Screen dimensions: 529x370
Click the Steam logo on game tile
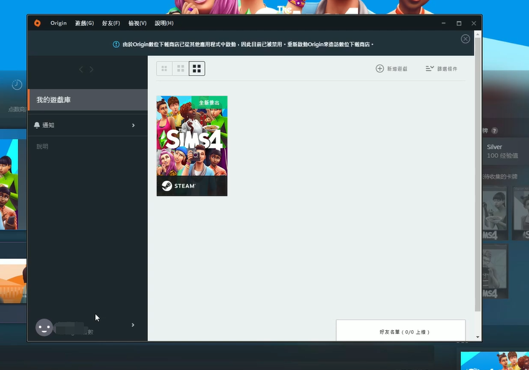(x=167, y=186)
